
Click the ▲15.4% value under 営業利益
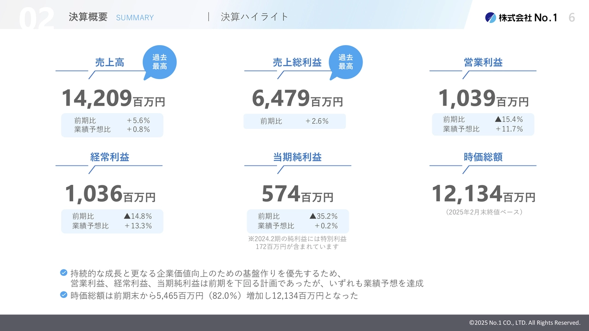509,120
